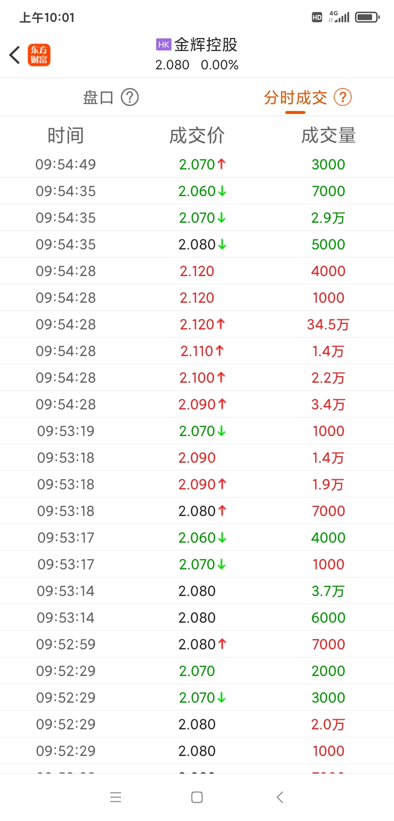Tap the 成交量 column header
This screenshot has height=821, width=394.
coord(328,135)
